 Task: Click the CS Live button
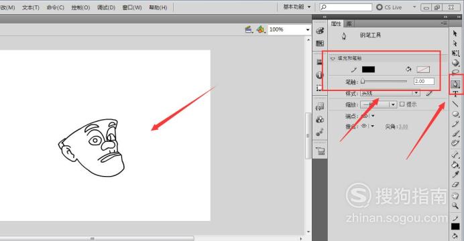(x=389, y=7)
